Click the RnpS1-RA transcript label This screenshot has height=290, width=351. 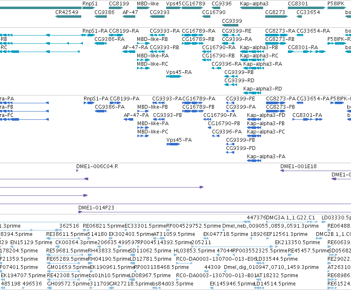95,31
